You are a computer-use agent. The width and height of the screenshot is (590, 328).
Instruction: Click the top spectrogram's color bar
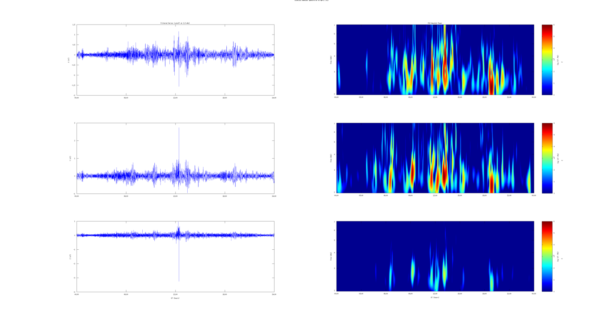547,60
